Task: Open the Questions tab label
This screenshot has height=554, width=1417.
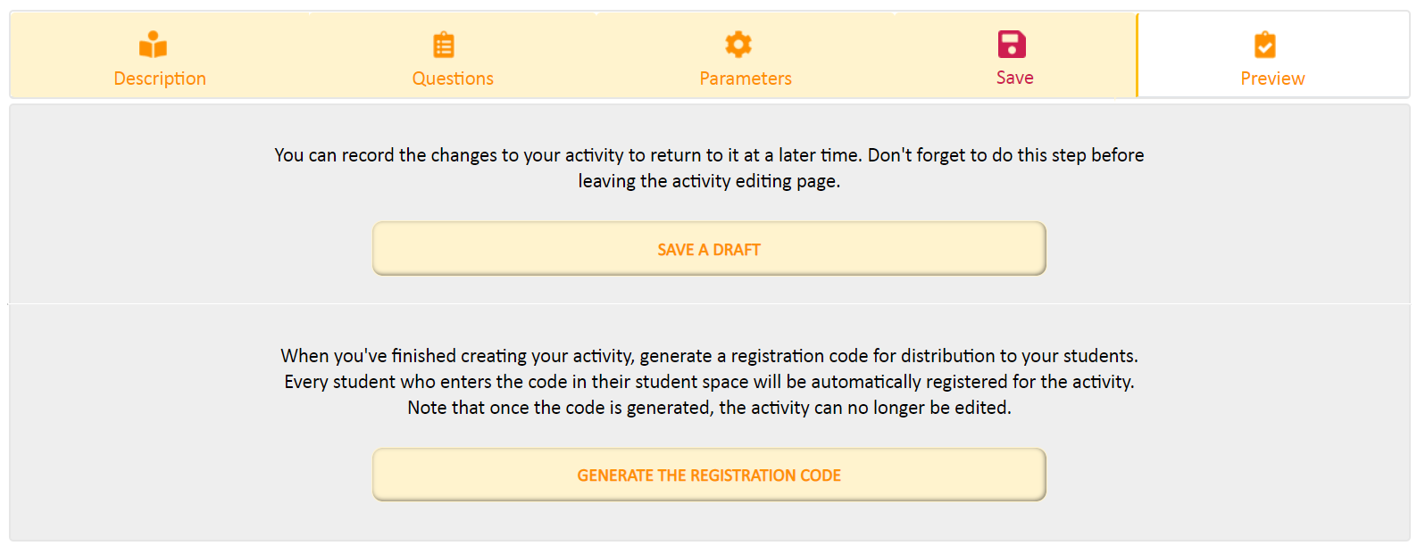Action: point(453,79)
